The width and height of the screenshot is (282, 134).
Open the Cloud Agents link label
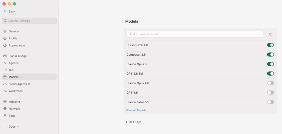18,84
